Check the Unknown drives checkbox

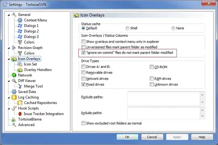tap(151, 84)
